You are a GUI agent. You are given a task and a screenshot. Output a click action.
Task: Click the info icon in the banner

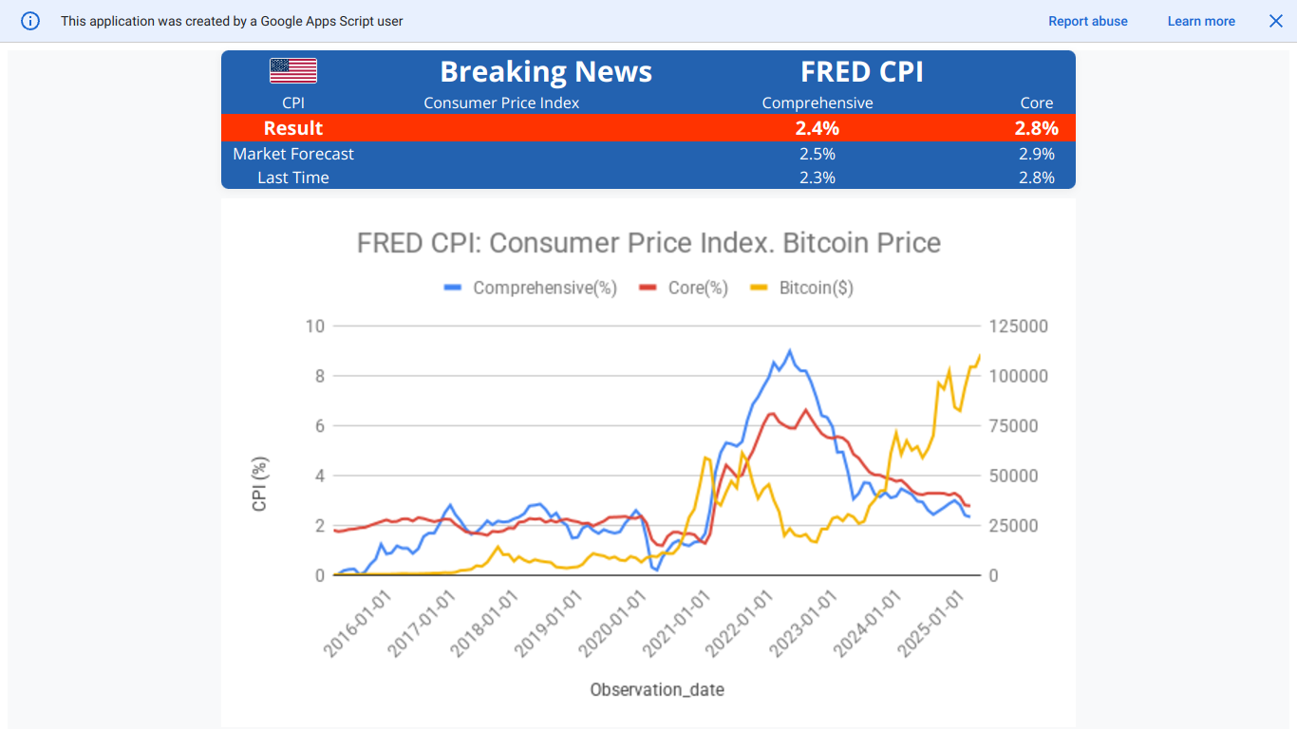(30, 21)
